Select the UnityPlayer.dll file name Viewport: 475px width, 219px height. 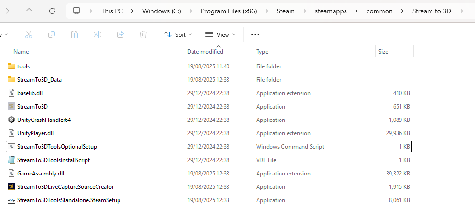pos(35,133)
